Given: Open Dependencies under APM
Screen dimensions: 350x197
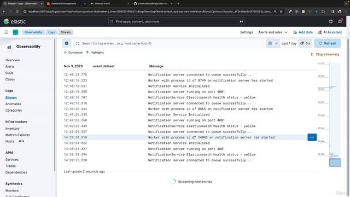Looking at the screenshot, I should 16,172.
